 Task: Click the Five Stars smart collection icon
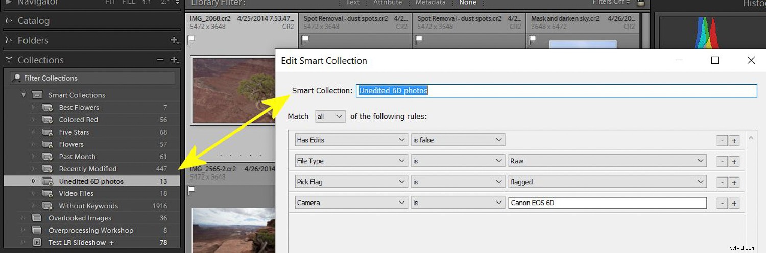coord(47,132)
